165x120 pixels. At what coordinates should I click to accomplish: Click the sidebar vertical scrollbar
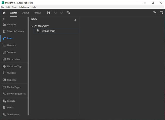coord(28,66)
